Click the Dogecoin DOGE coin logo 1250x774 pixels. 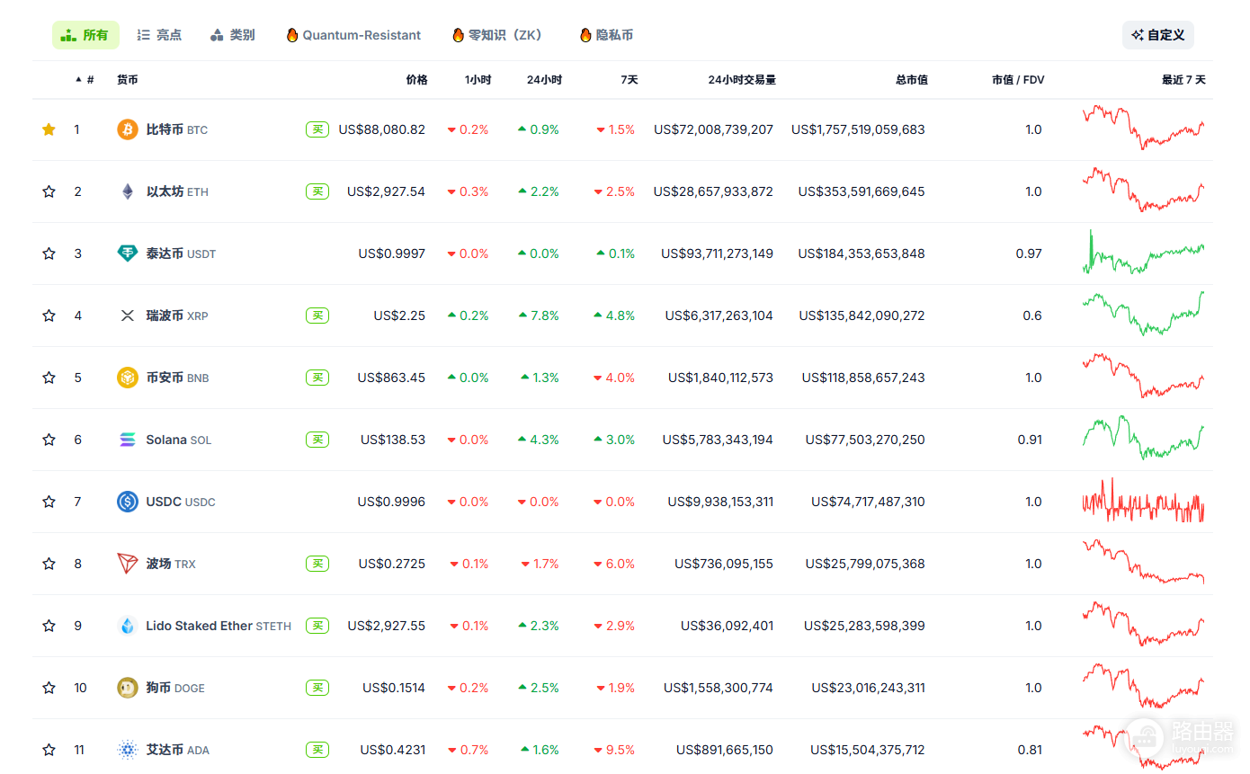[x=128, y=688]
